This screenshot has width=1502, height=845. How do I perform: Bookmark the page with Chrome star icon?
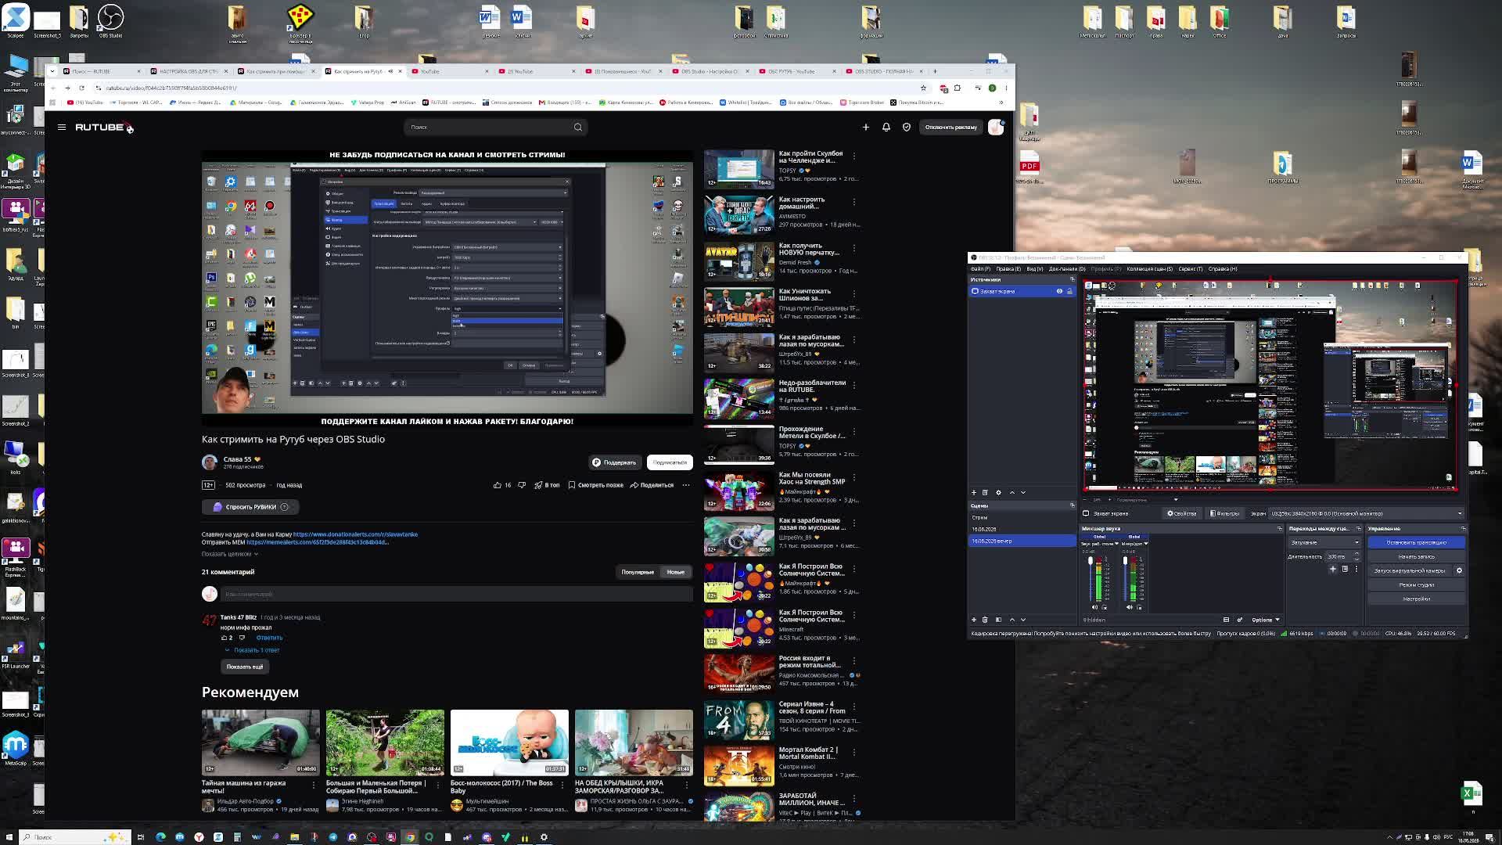click(923, 88)
